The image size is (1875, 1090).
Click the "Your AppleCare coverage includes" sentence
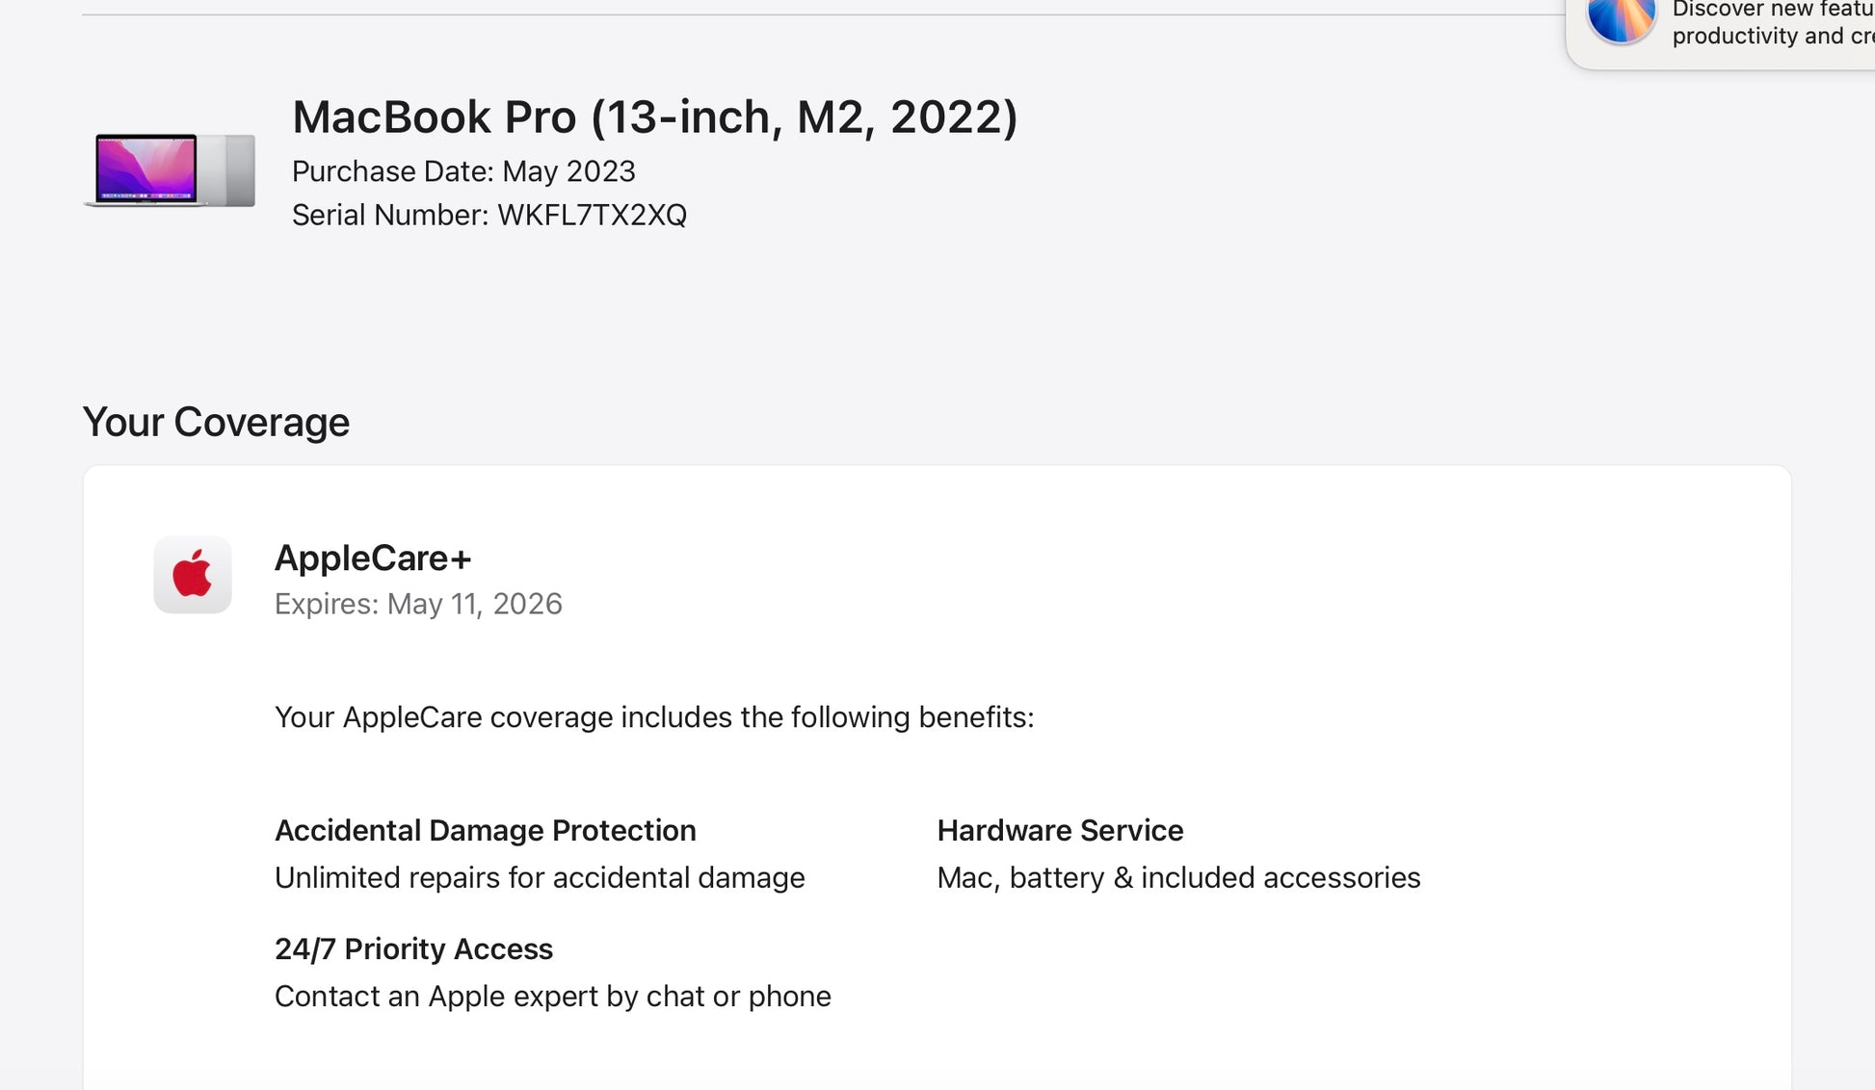[x=654, y=717]
